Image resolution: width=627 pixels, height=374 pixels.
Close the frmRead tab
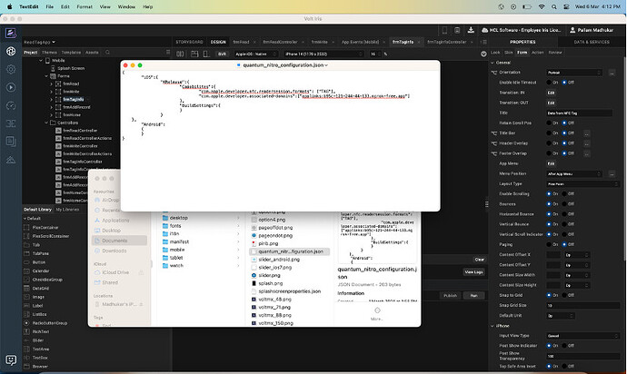pos(254,42)
